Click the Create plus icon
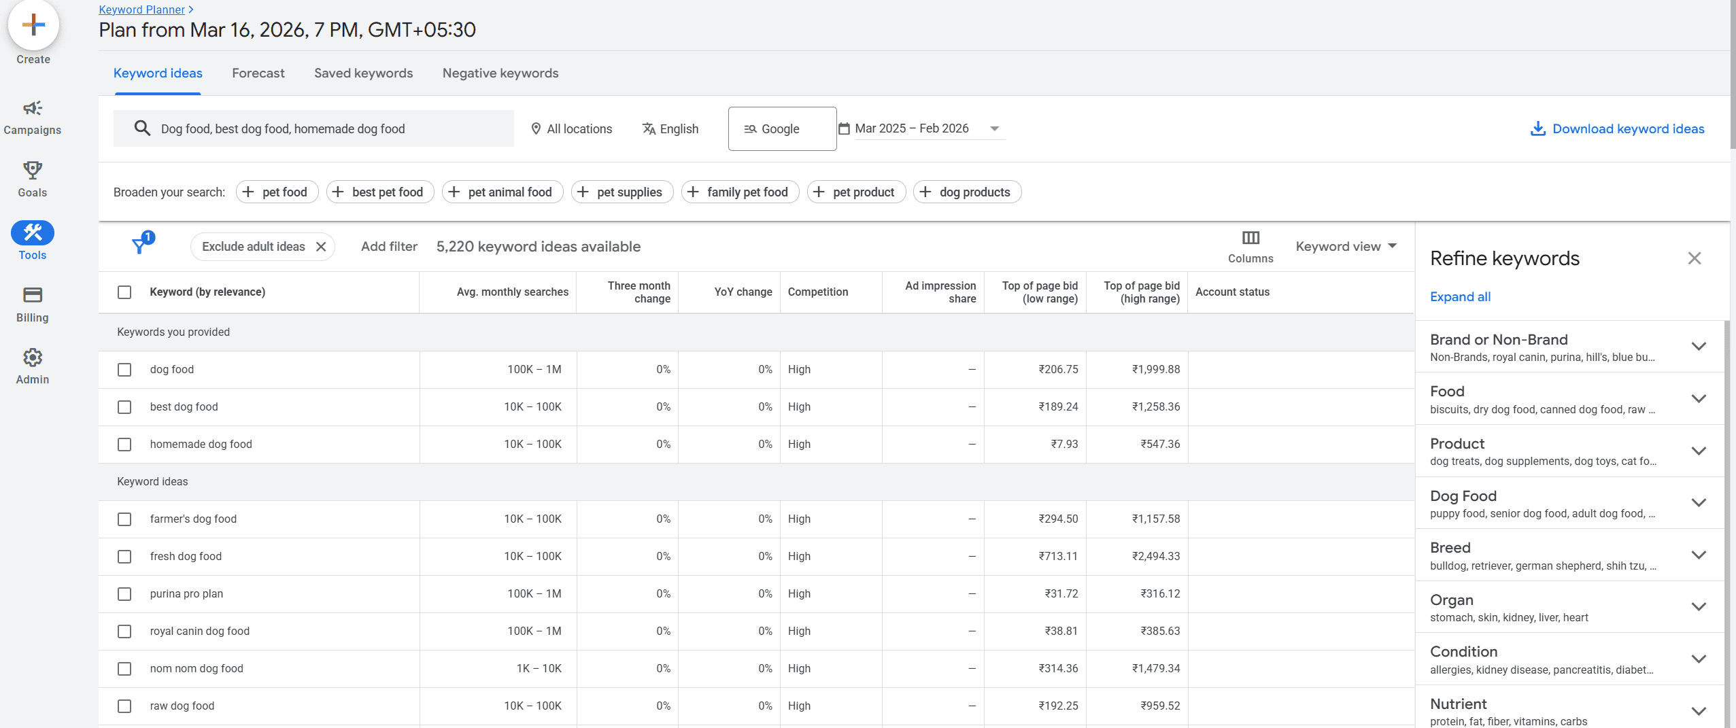Image resolution: width=1736 pixels, height=728 pixels. pos(33,25)
